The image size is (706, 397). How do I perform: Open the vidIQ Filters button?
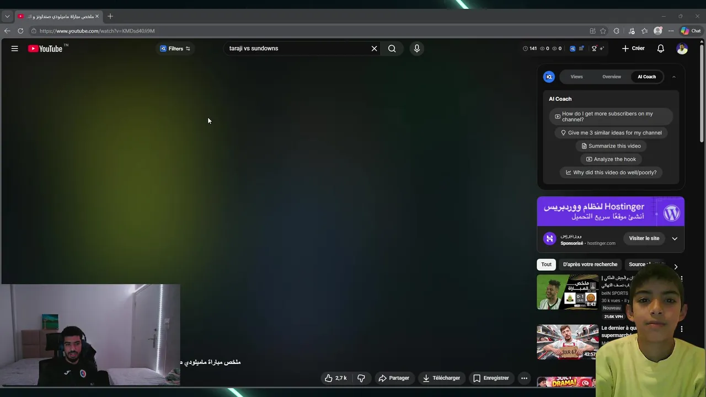175,49
